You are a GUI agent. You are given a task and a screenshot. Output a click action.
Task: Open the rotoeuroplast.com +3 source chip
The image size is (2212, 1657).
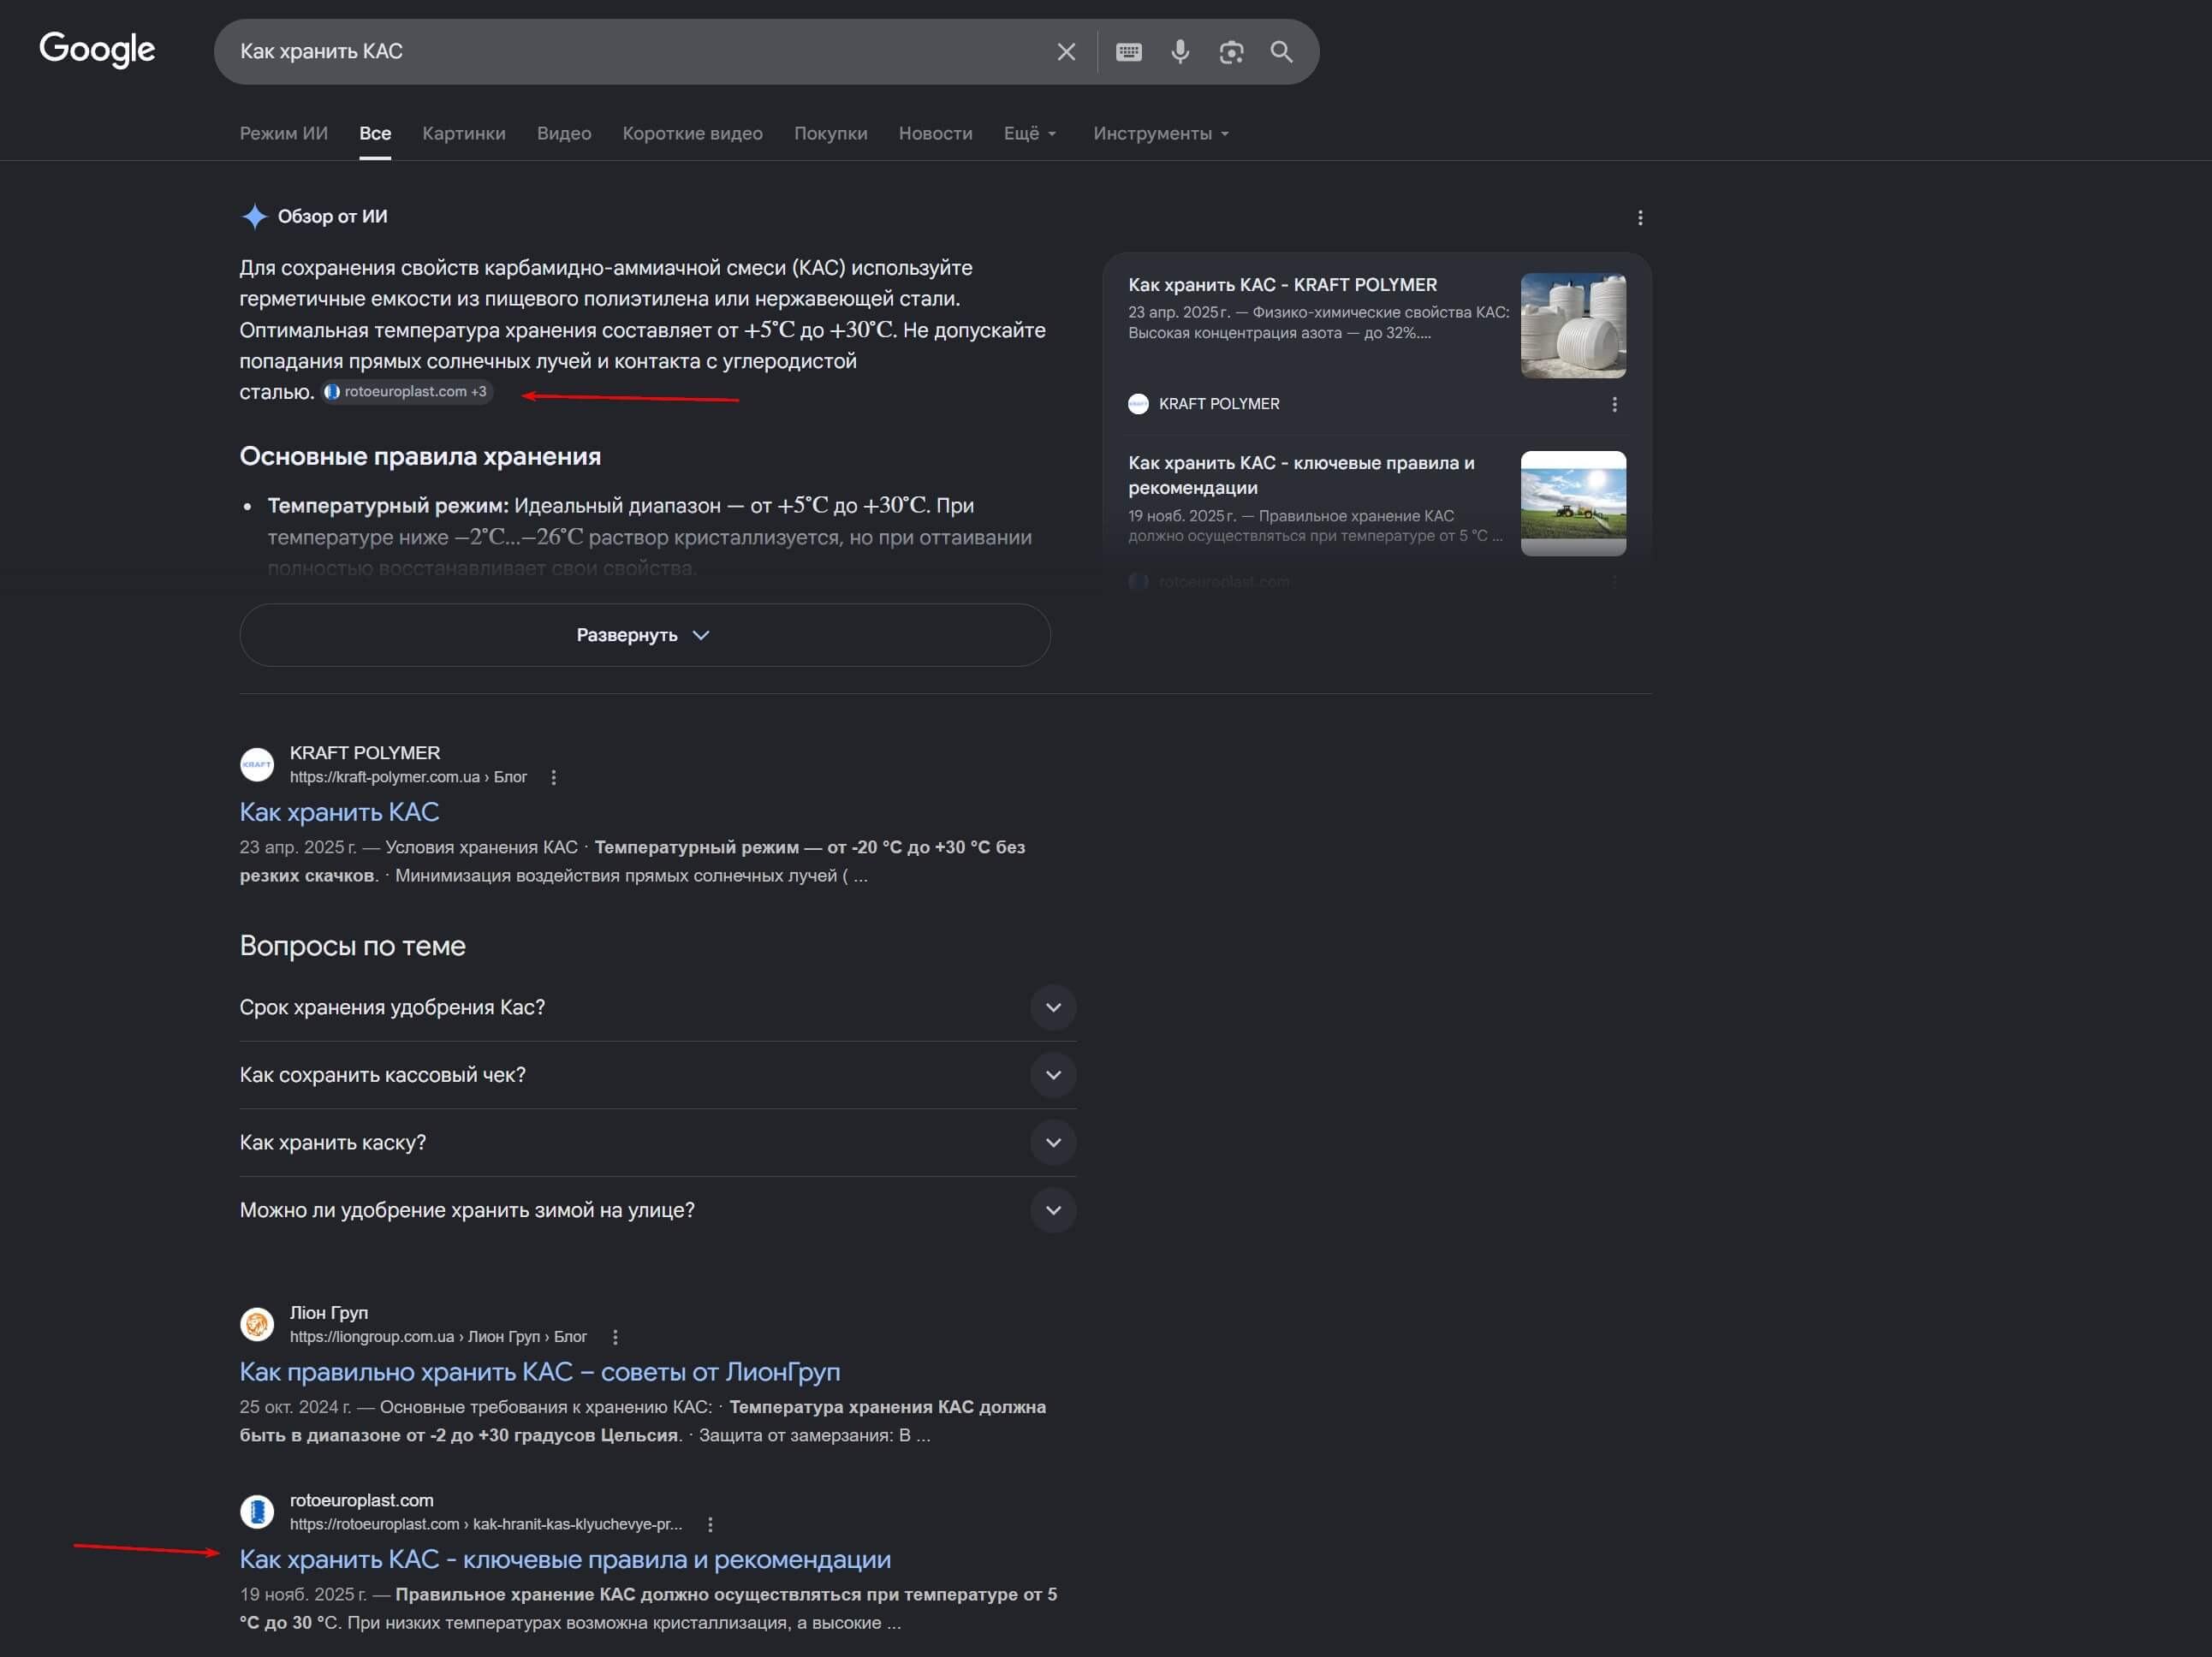pos(406,392)
